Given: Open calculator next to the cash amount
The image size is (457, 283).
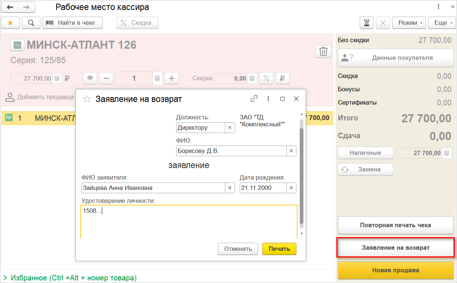Looking at the screenshot, I should [447, 153].
